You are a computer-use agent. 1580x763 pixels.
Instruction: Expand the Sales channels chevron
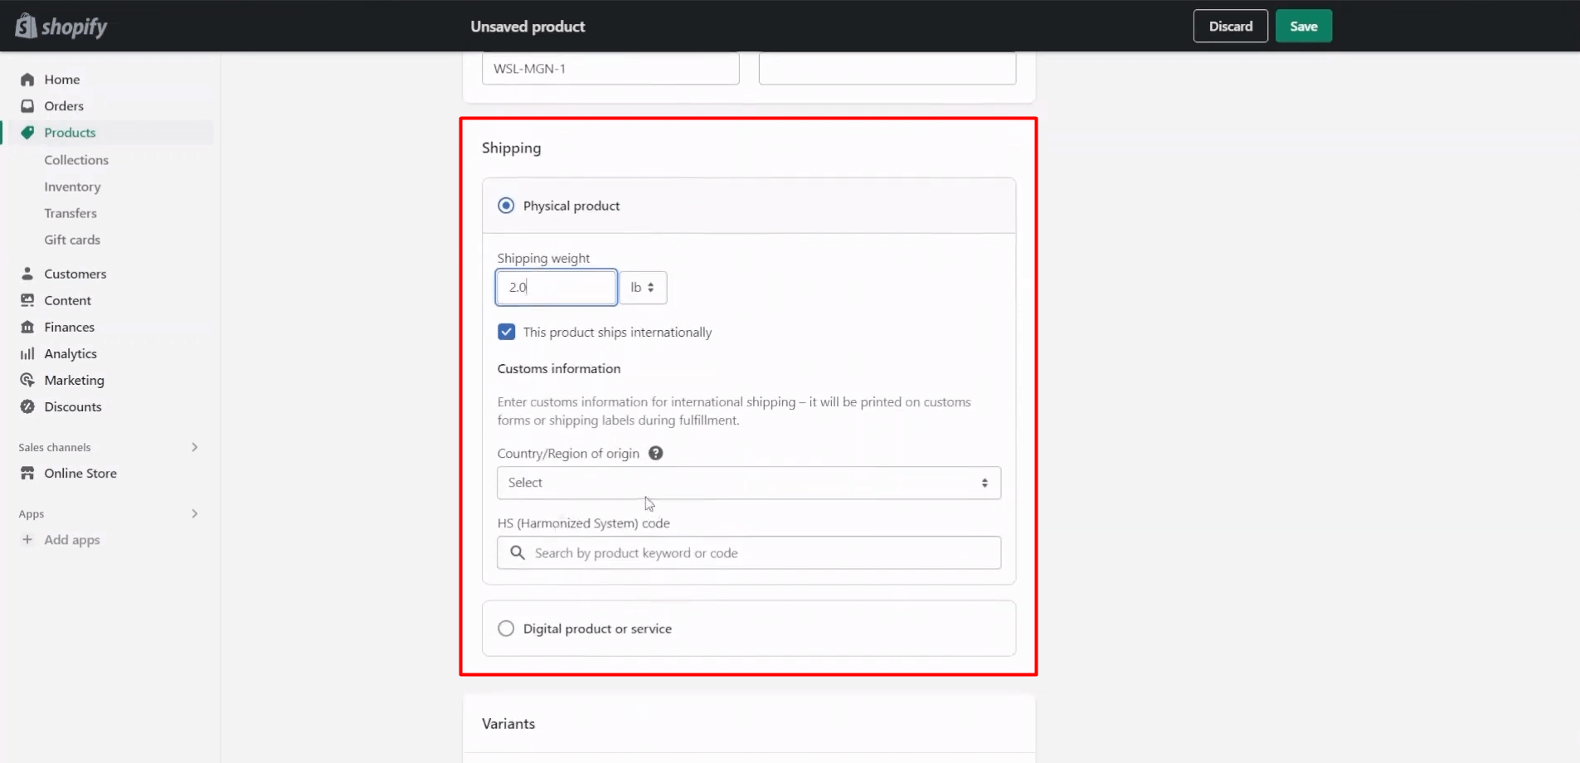coord(195,447)
